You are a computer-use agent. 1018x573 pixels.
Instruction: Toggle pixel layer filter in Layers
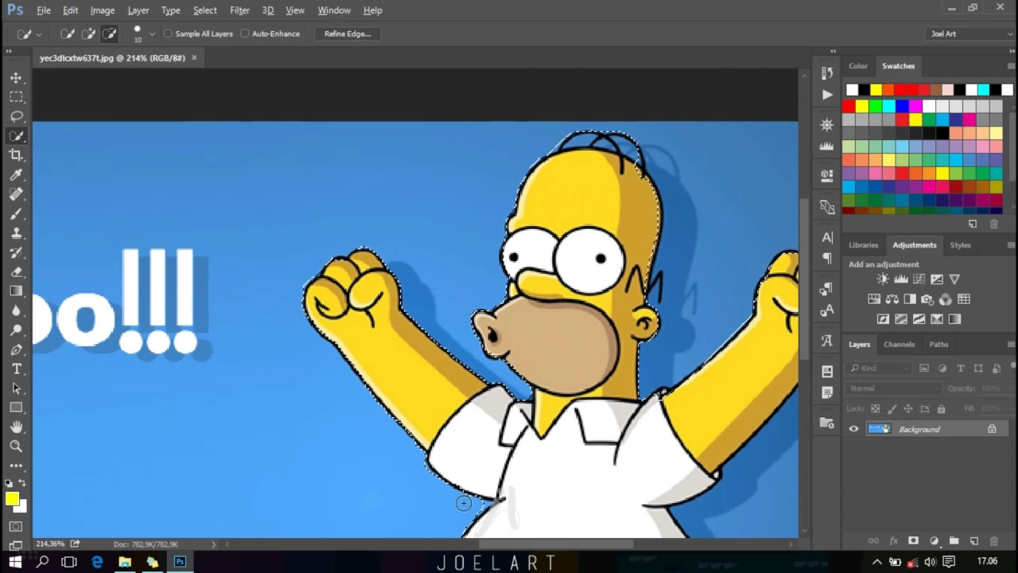924,368
